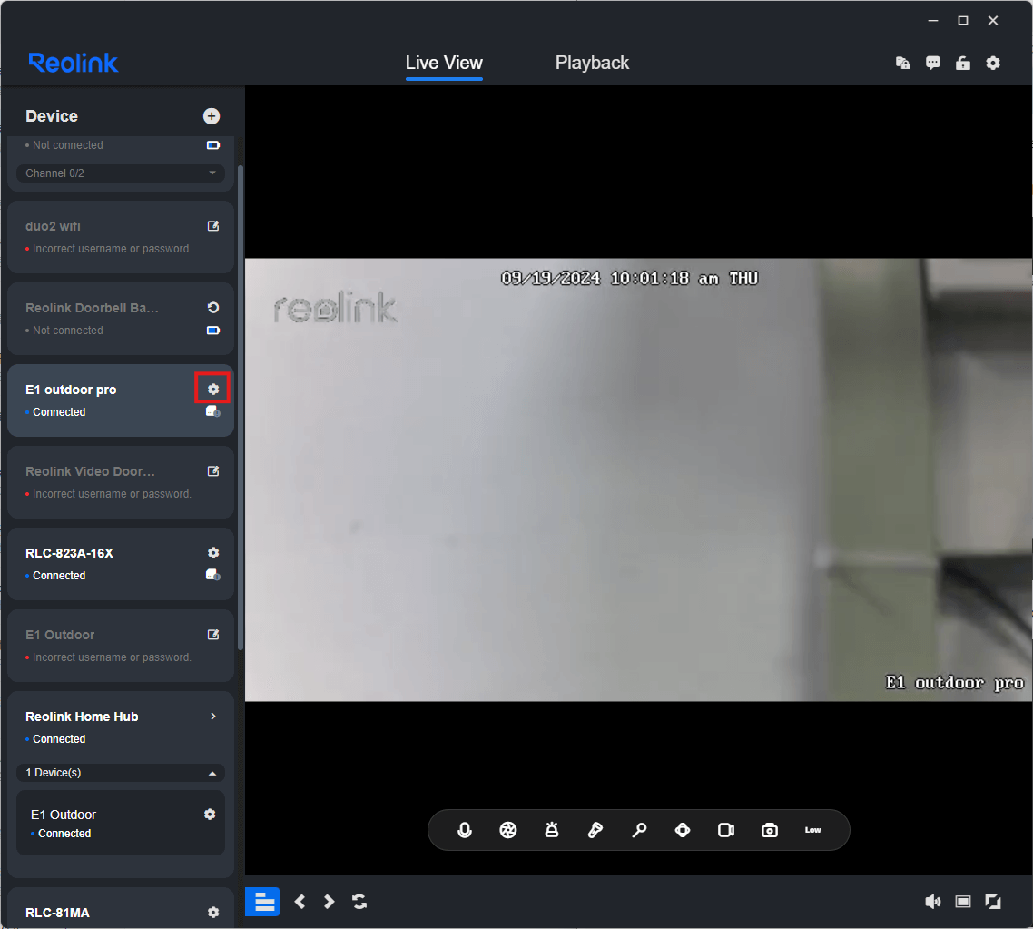Click Not connected under Reolink Doorbell Ba...

tap(68, 331)
